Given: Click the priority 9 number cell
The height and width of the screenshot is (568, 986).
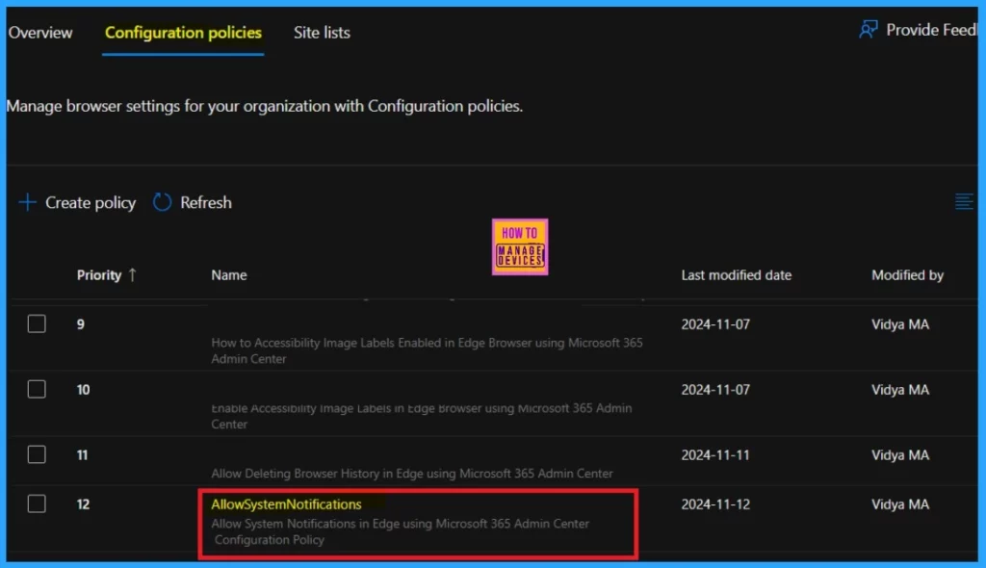Looking at the screenshot, I should [81, 323].
